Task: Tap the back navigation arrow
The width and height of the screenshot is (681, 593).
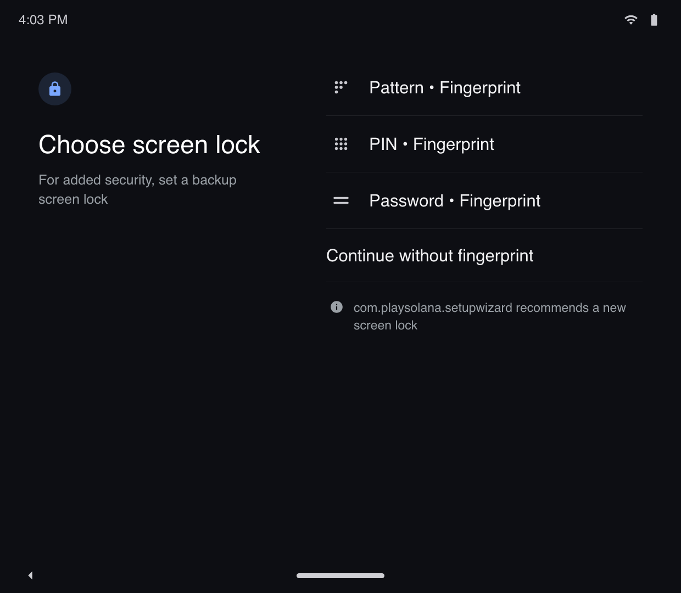Action: click(30, 575)
